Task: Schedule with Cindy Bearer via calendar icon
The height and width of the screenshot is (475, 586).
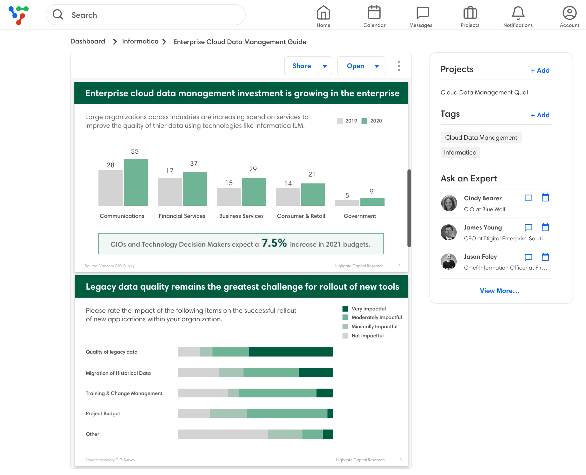Action: 545,198
